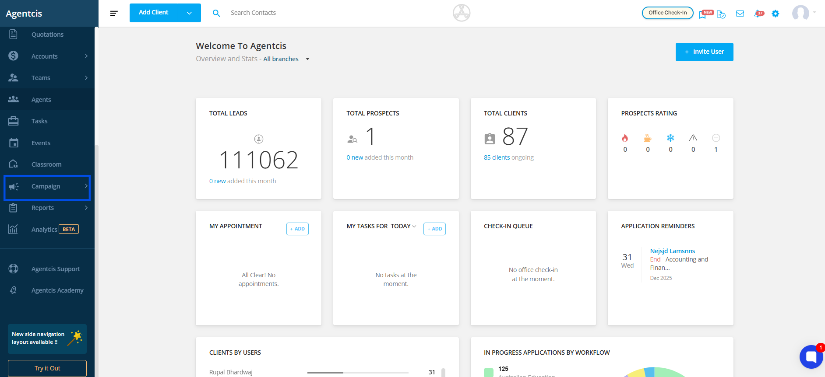Open Analytics BETA menu item
This screenshot has width=825, height=377.
click(x=47, y=229)
